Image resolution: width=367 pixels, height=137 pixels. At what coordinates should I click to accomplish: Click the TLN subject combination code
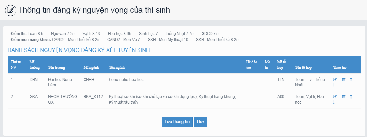(x=281, y=79)
